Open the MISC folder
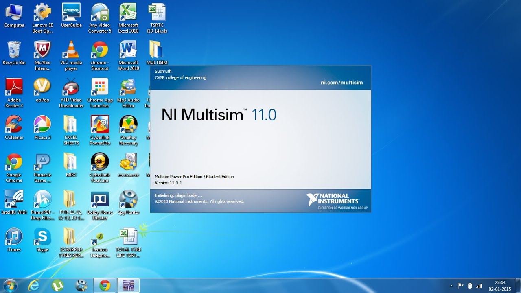Image resolution: width=521 pixels, height=293 pixels. click(x=71, y=165)
